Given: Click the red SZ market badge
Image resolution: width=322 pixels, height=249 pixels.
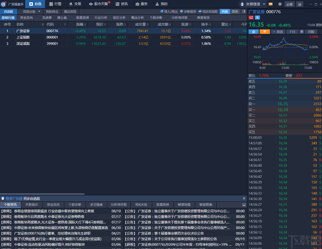Looking at the screenshot, I should coord(251,17).
